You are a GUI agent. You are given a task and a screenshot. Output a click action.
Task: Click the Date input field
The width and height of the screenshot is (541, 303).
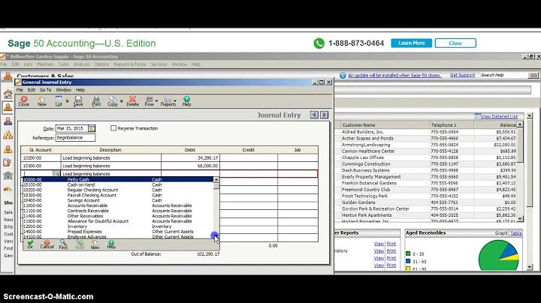click(x=72, y=128)
